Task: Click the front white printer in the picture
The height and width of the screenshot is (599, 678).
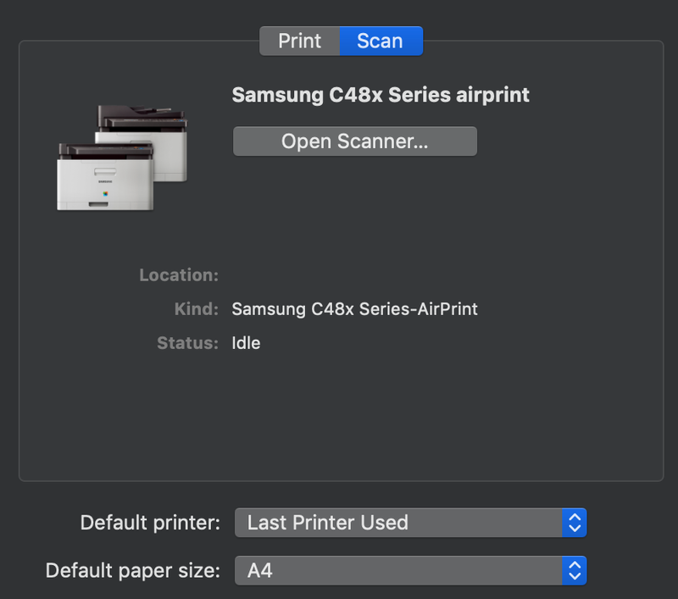Action: point(105,180)
